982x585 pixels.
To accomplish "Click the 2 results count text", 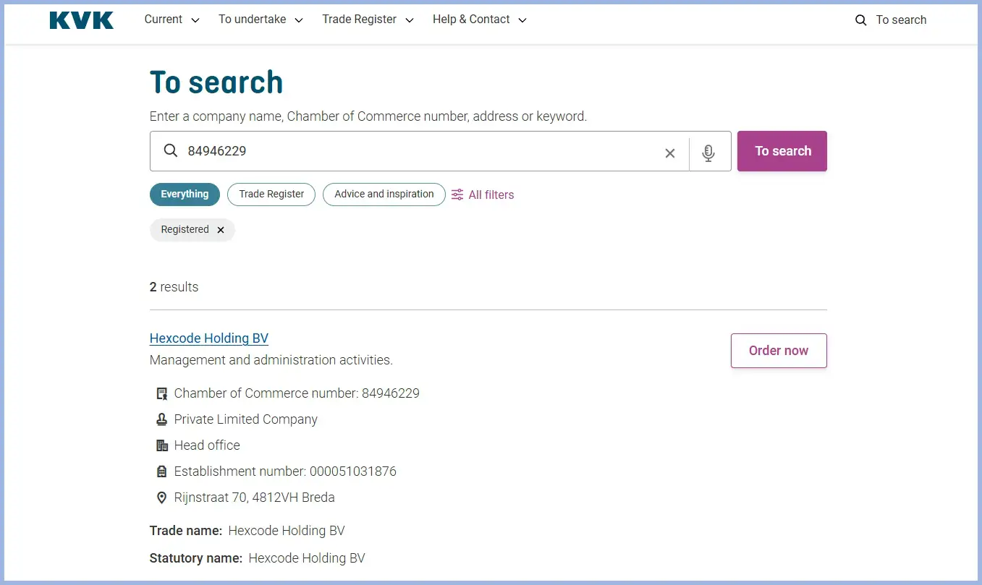I will [174, 287].
